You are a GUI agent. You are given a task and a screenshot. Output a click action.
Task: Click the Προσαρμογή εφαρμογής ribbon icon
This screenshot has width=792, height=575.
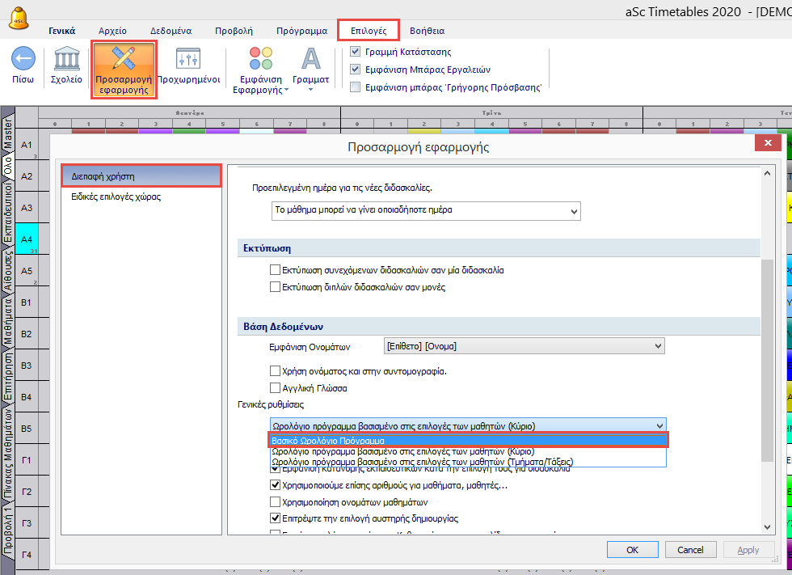click(123, 59)
